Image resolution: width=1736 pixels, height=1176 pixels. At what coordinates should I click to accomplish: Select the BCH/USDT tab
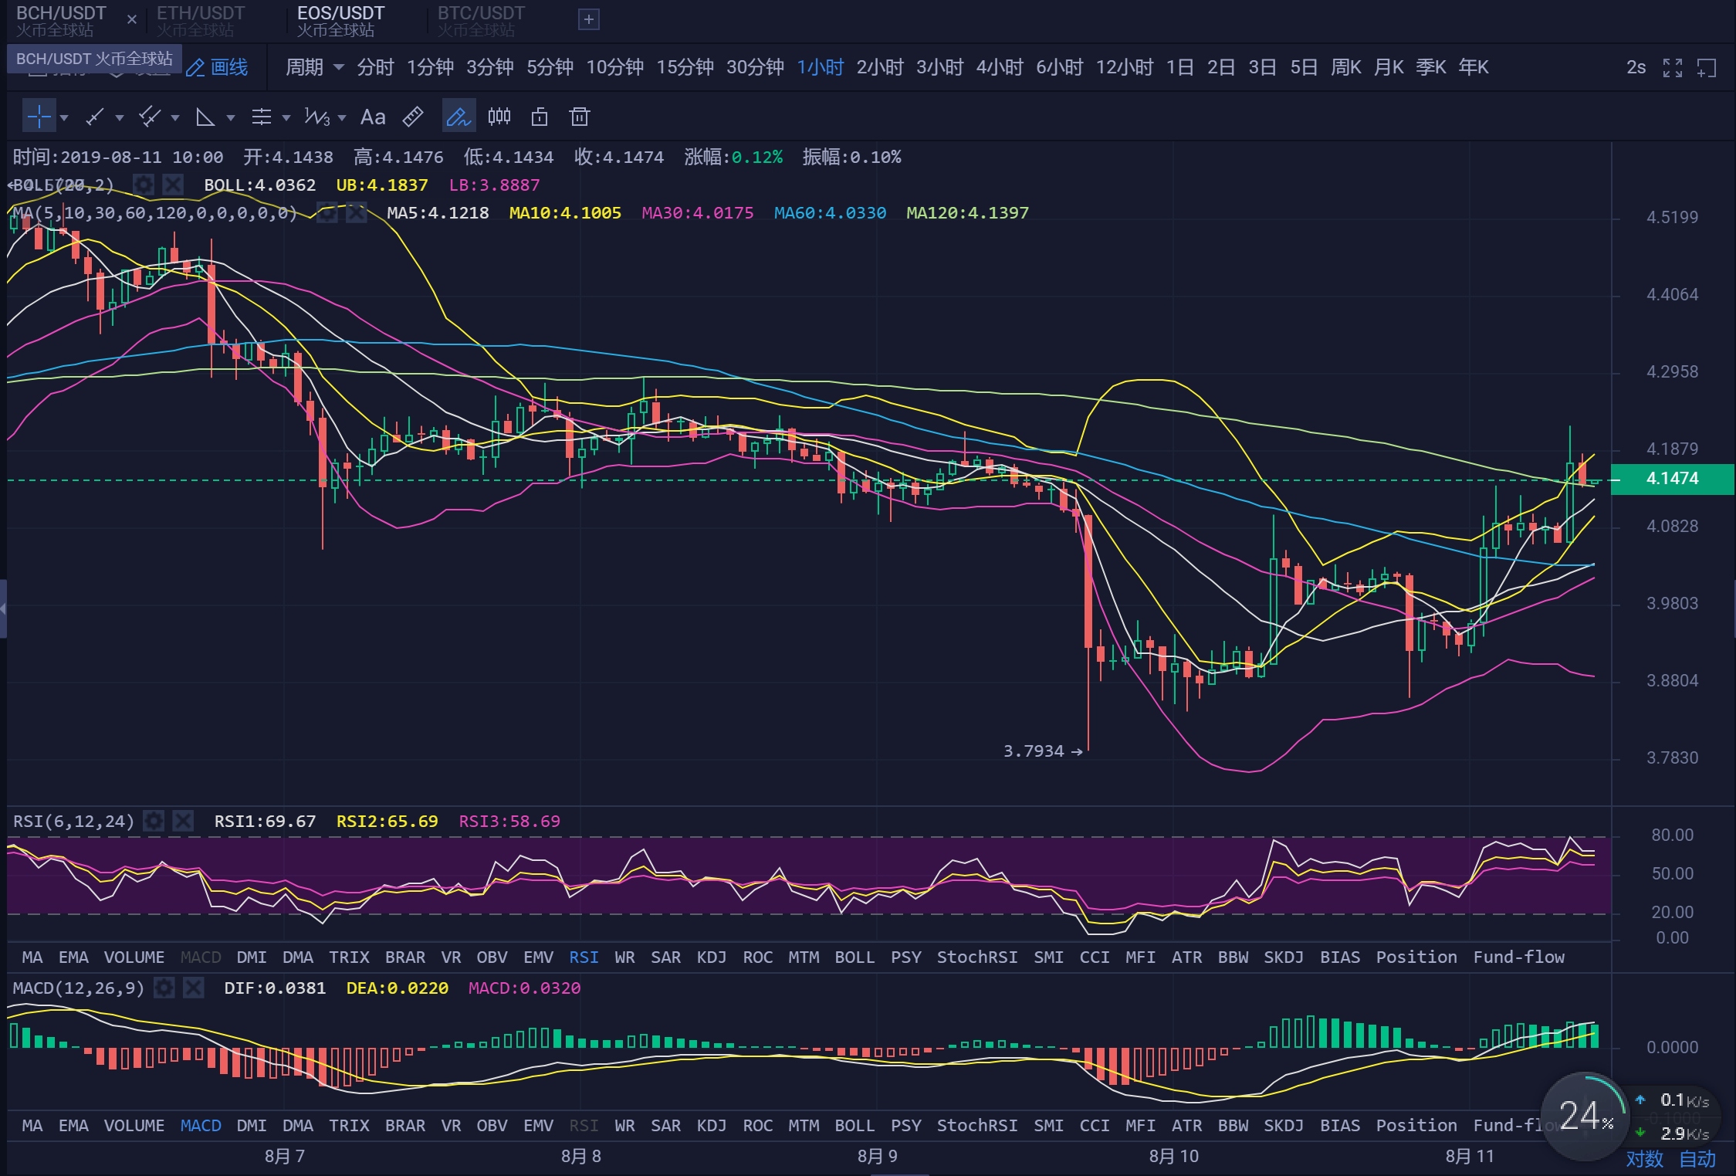pos(61,21)
